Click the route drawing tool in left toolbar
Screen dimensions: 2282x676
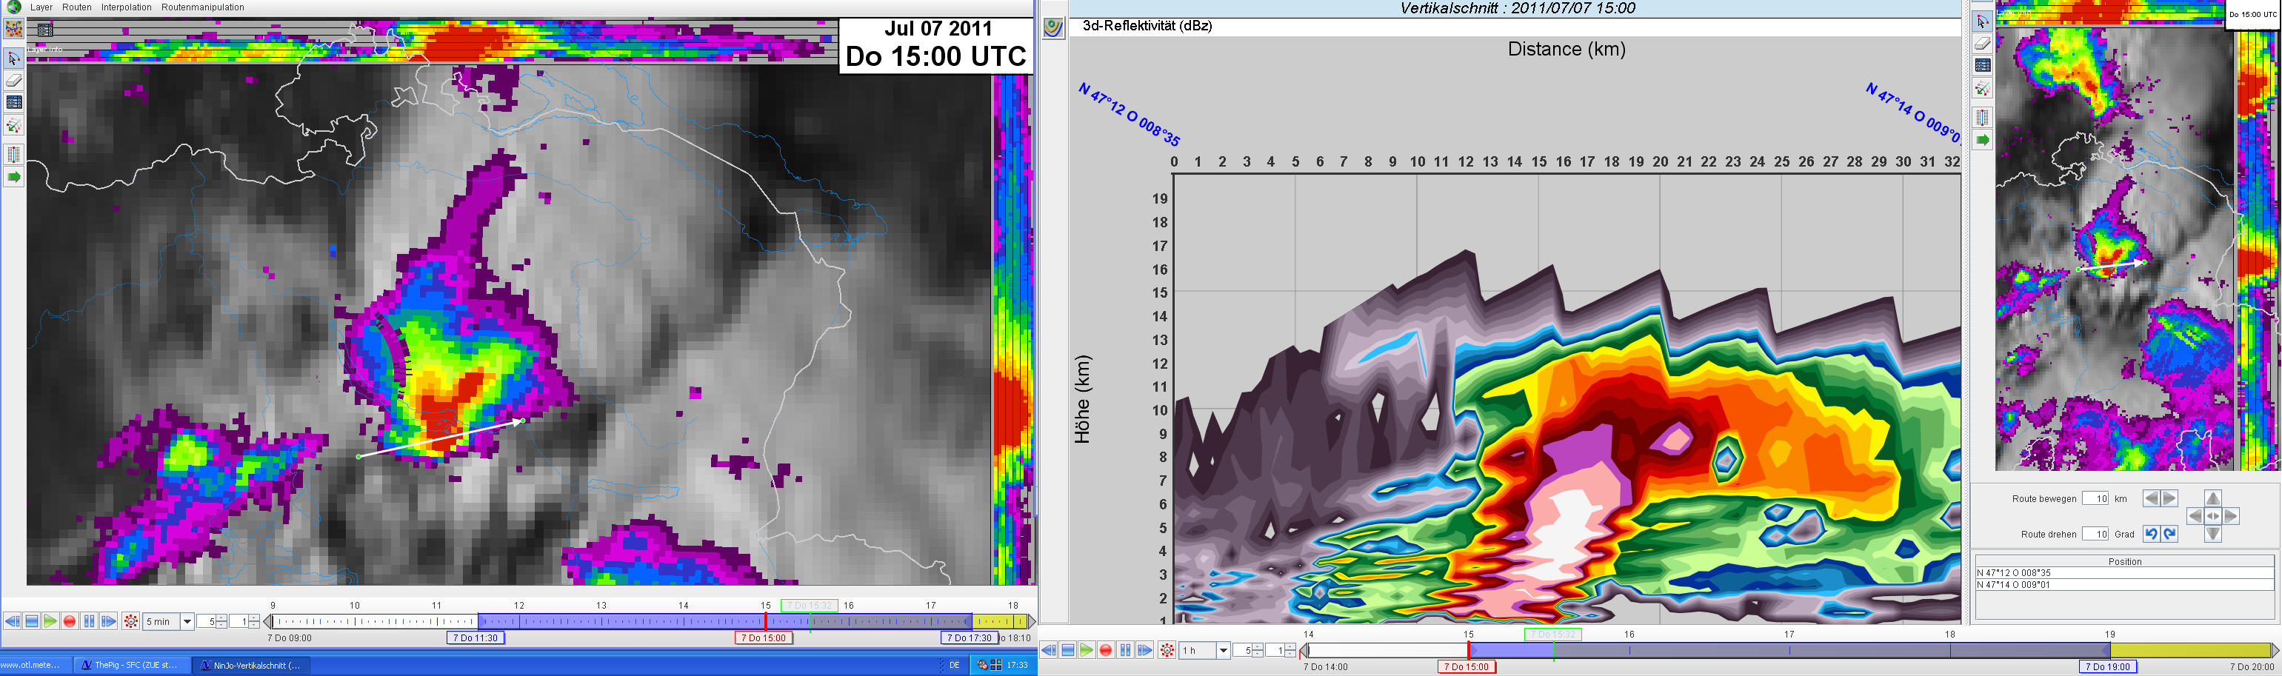(x=13, y=126)
